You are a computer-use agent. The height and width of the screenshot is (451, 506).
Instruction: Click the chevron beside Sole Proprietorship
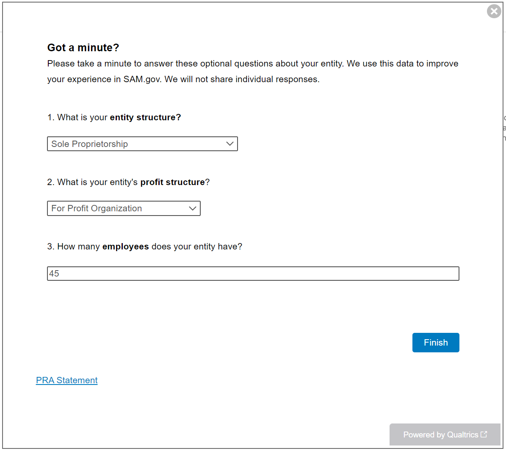tap(230, 144)
